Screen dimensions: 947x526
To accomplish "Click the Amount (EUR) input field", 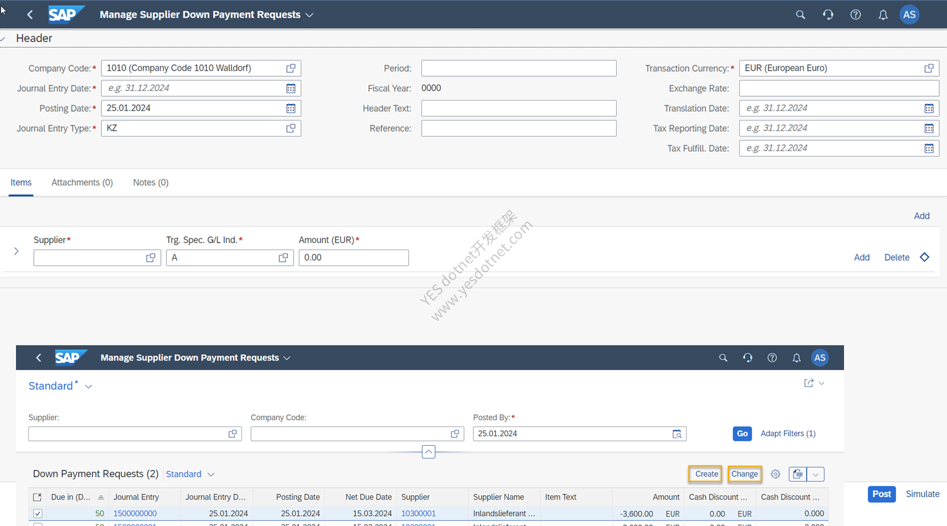I will pos(353,258).
